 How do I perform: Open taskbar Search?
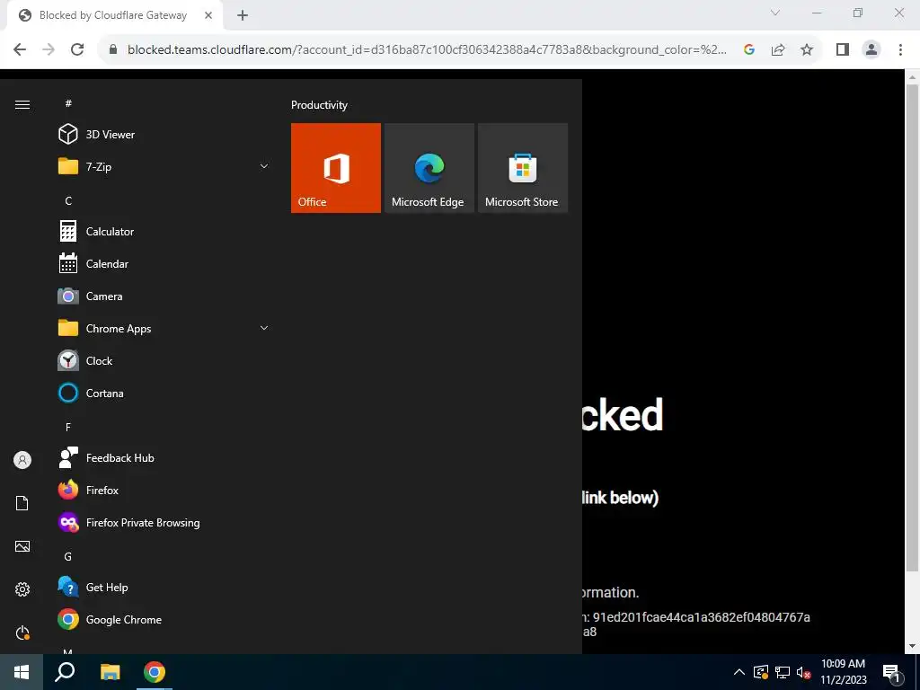pyautogui.click(x=65, y=672)
